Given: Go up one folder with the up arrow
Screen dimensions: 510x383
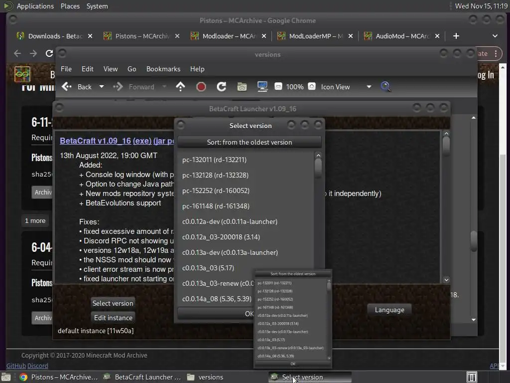Looking at the screenshot, I should click(x=180, y=87).
